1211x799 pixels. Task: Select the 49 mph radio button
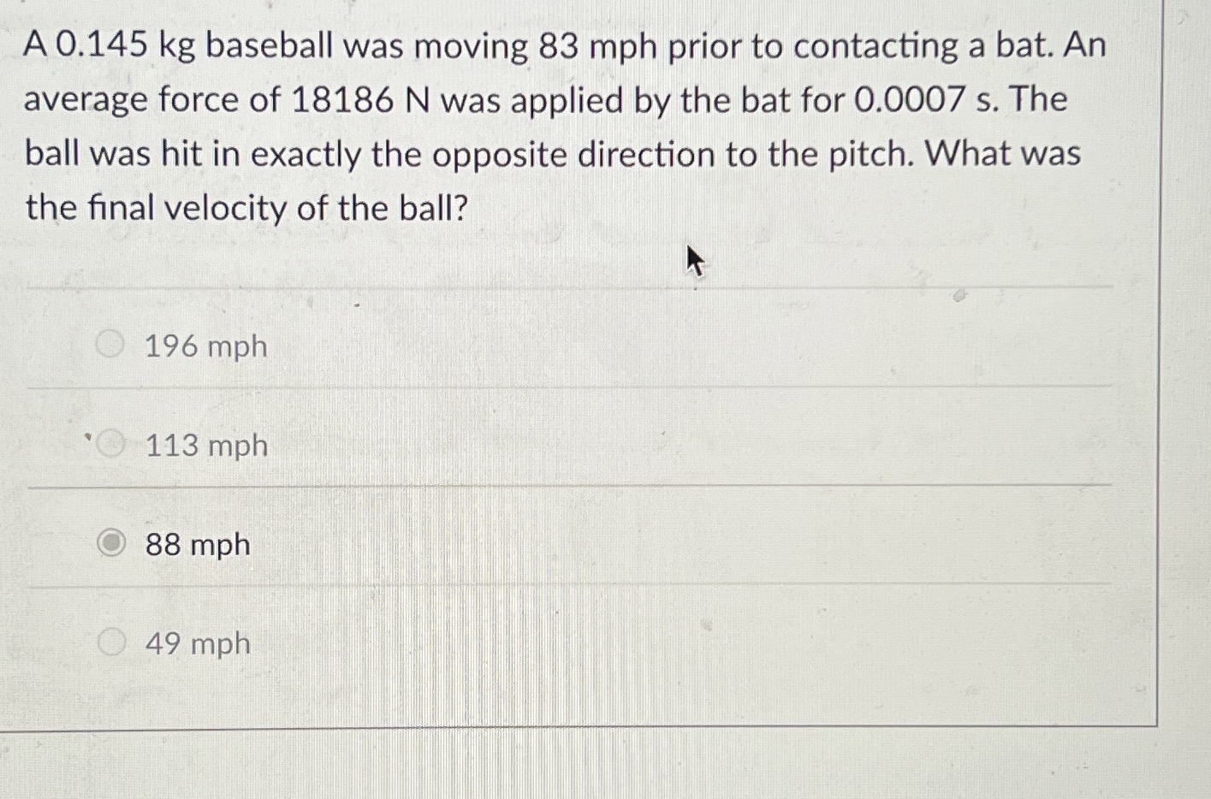(110, 642)
